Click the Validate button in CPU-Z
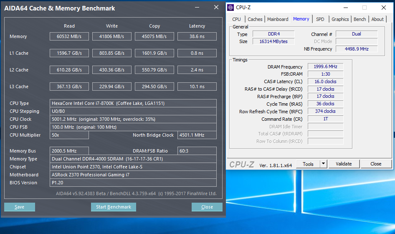395x234 pixels. click(344, 164)
